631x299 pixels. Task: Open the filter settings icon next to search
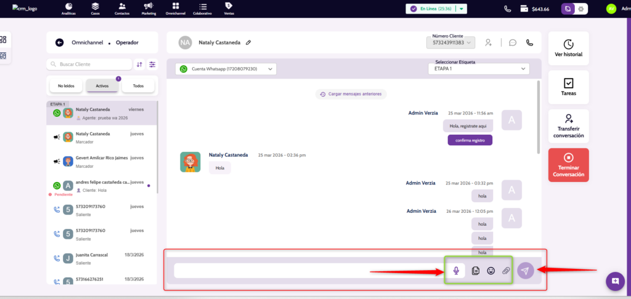152,64
